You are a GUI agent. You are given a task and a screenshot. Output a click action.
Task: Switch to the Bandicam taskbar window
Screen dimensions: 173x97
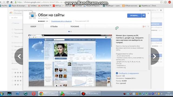[x=91, y=94]
